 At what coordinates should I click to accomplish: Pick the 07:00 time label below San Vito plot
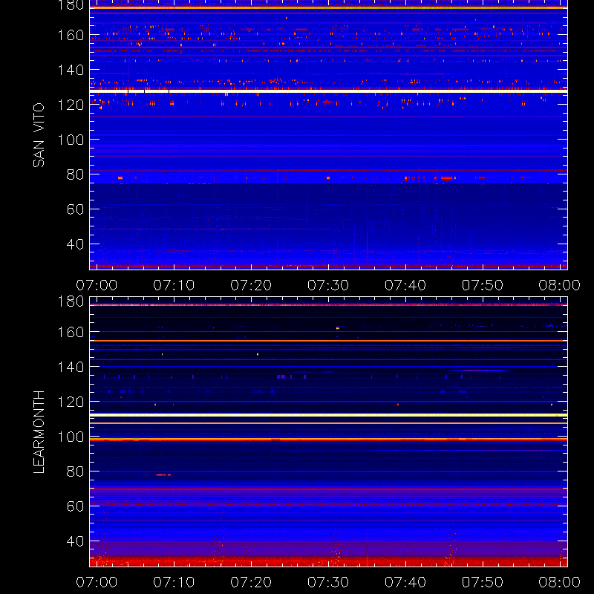[97, 285]
